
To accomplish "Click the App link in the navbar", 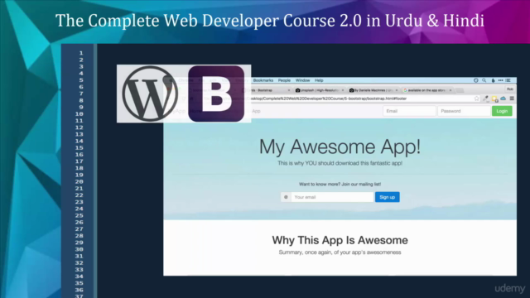I will [x=256, y=111].
